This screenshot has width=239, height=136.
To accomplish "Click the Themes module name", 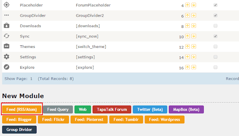I will click(27, 46).
